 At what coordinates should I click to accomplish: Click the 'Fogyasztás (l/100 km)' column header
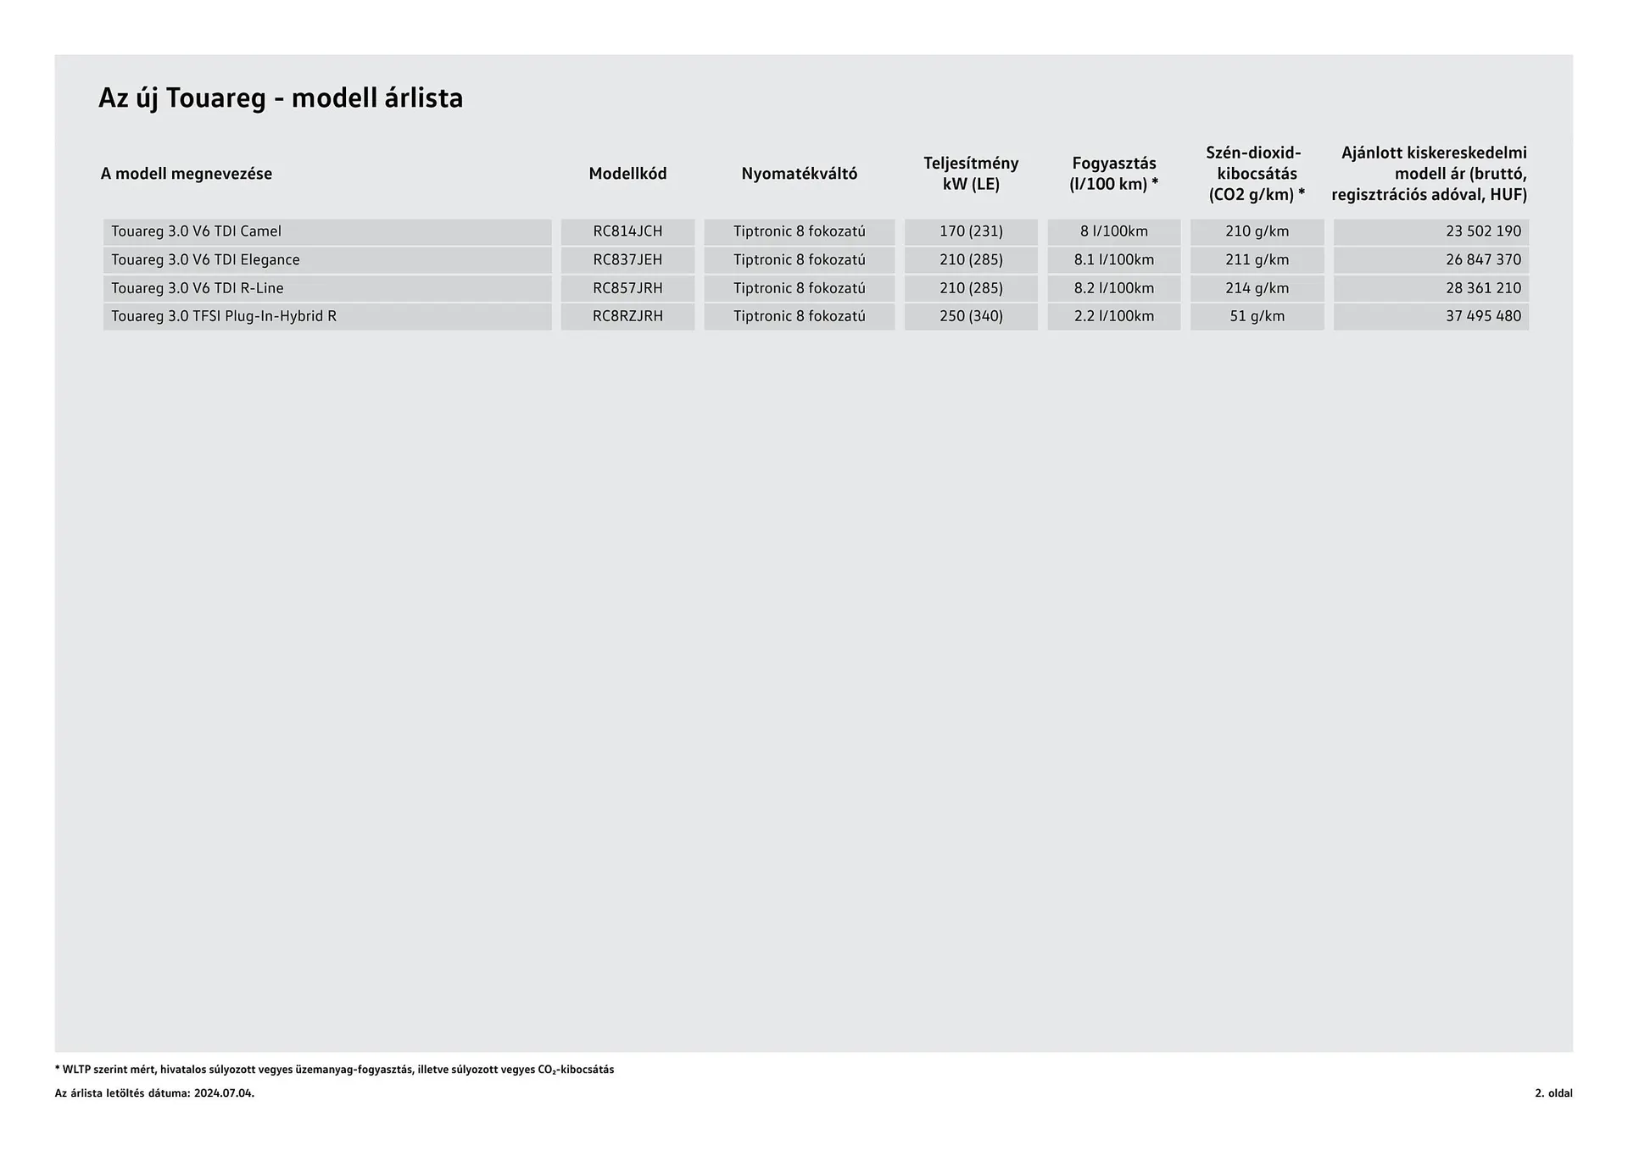(1113, 174)
